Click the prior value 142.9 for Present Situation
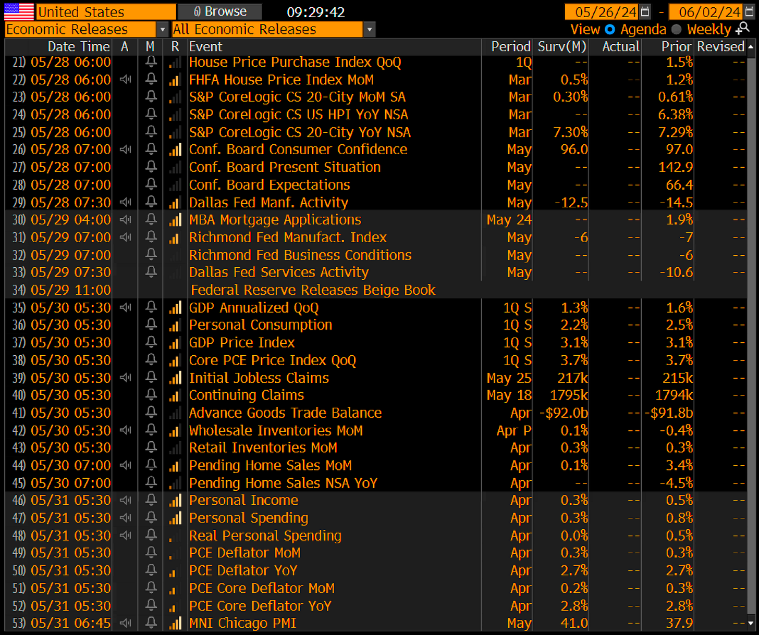 [675, 167]
